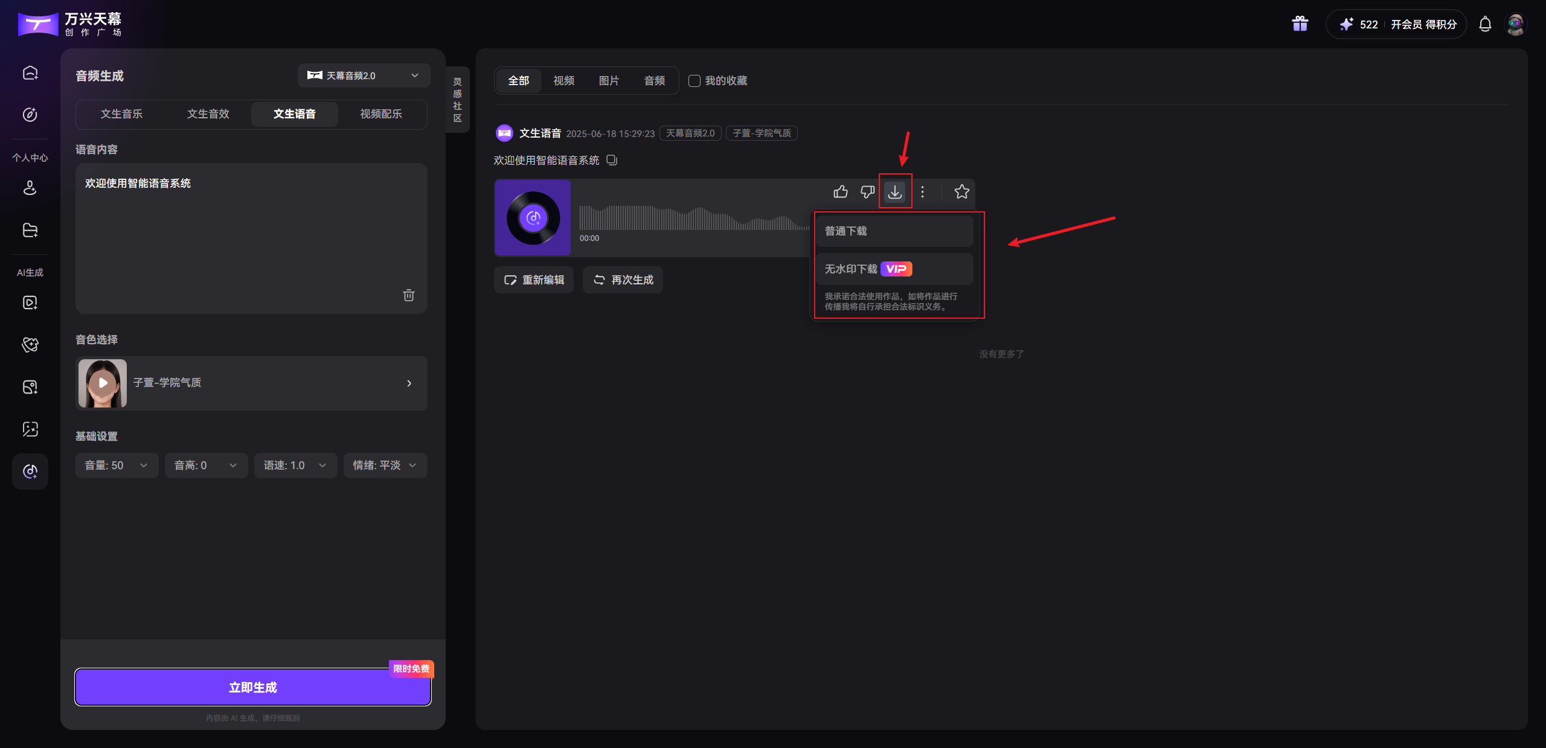Image resolution: width=1546 pixels, height=748 pixels.
Task: Open the three-dot more options menu
Action: pos(922,192)
